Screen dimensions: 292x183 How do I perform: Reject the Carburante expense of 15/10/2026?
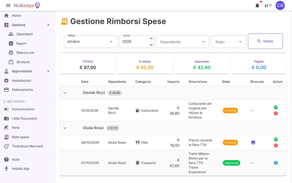276,113
